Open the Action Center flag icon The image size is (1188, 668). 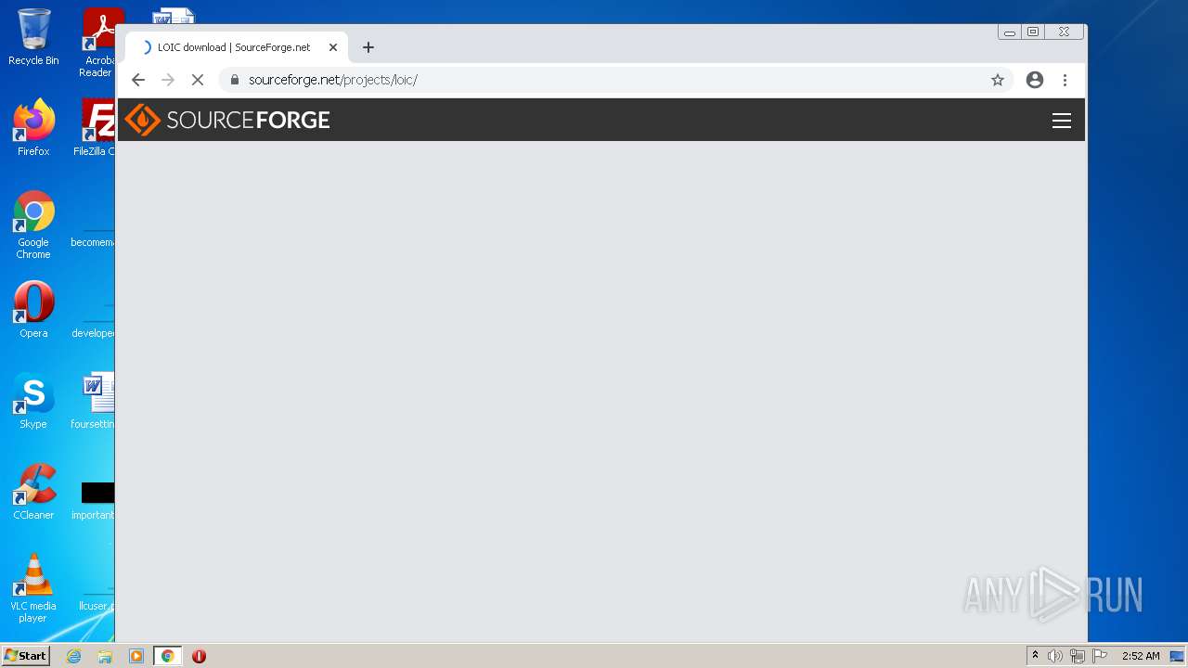1100,656
